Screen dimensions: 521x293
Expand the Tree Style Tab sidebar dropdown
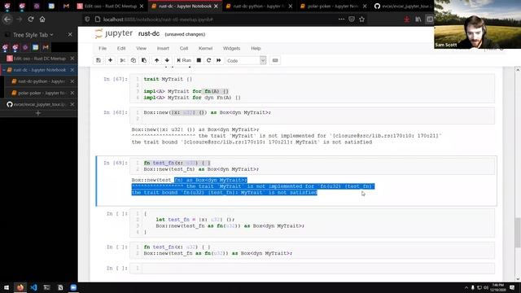[33, 34]
